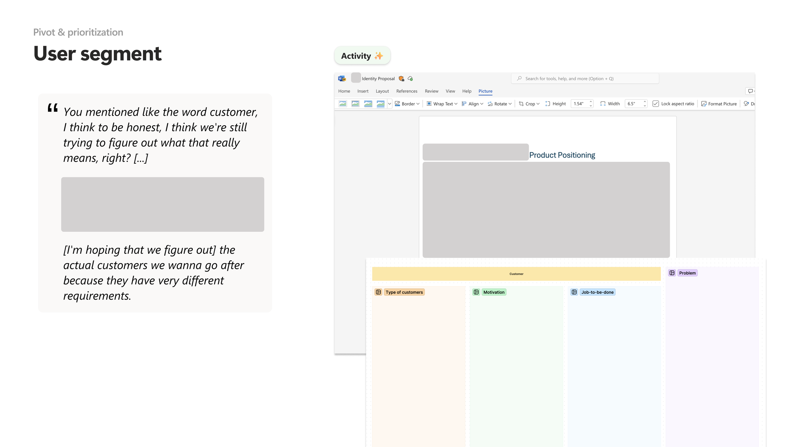The height and width of the screenshot is (447, 794).
Task: Click the cloud saved status icon
Action: coord(410,79)
